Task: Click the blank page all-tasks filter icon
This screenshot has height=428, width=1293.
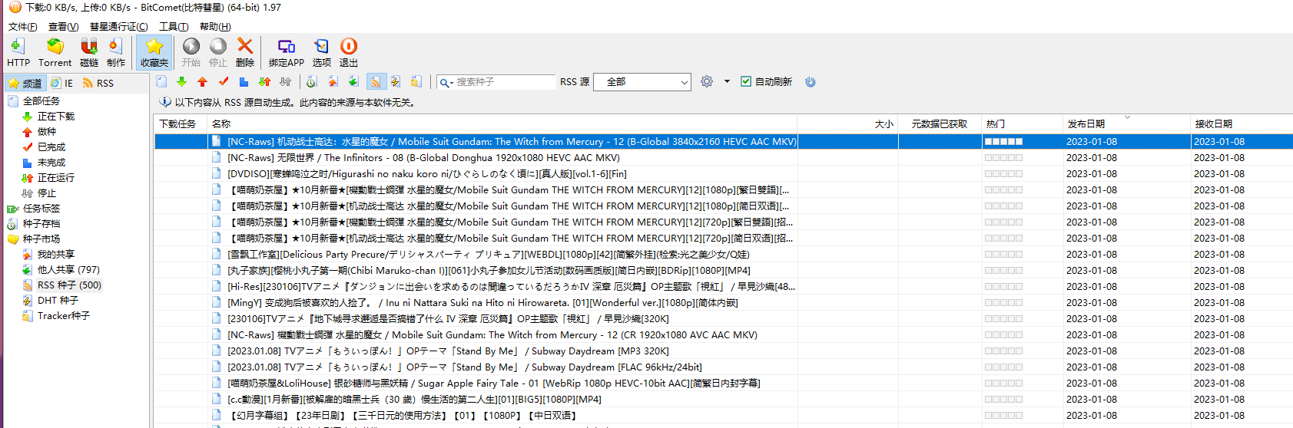Action: (161, 81)
